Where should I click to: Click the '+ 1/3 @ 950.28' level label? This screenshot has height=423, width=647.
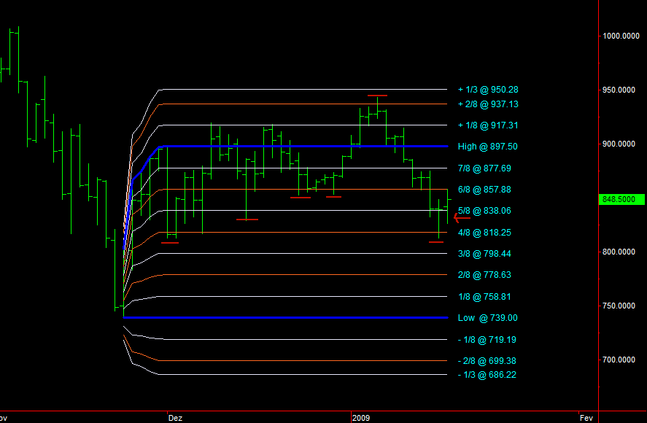(488, 90)
